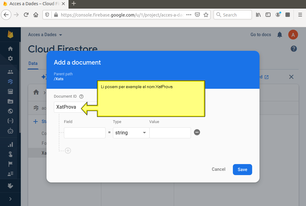The width and height of the screenshot is (306, 206).
Task: Open Audiences person-list icon in sidebar
Action: [x=10, y=174]
